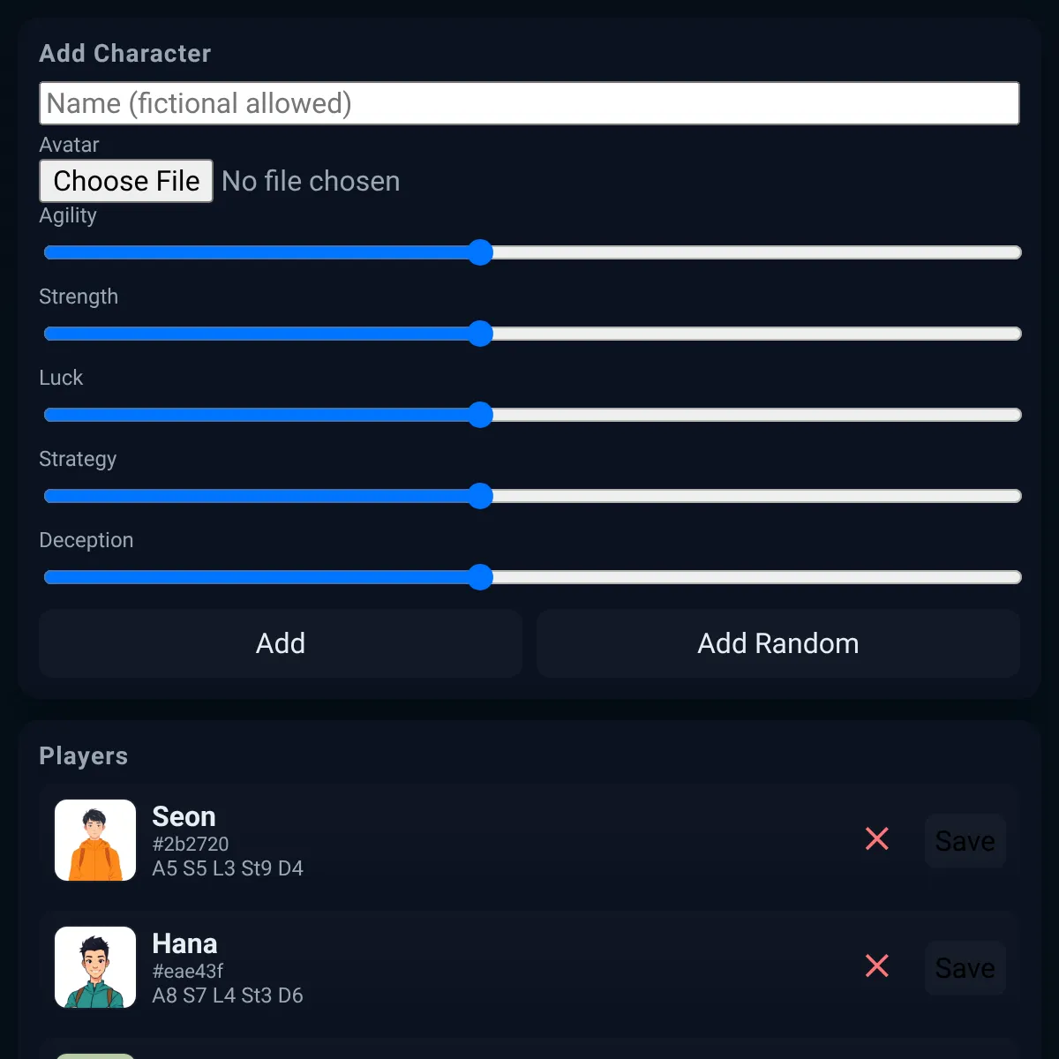Click the "Luck" label
1059x1059 pixels.
61,378
